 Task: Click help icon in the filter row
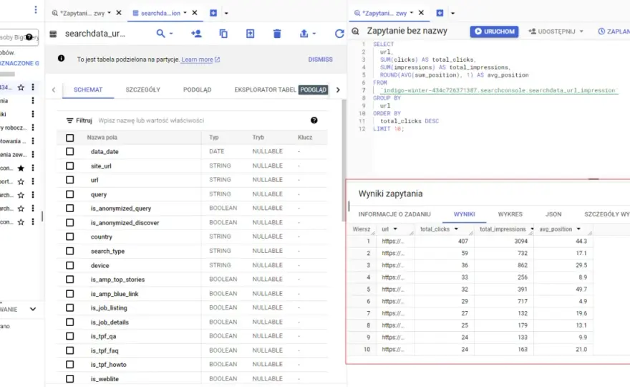coord(314,120)
